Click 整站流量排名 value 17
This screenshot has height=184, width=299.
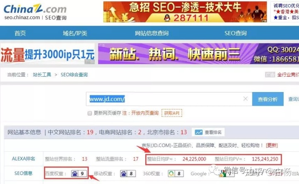tap(135, 159)
